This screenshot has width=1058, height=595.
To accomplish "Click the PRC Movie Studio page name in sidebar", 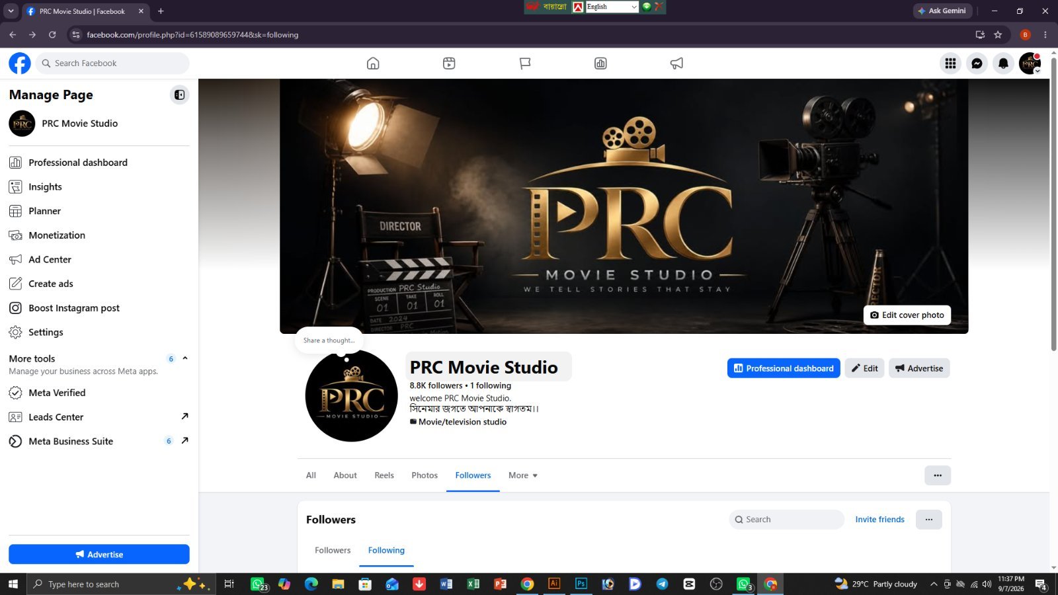I will (x=79, y=124).
